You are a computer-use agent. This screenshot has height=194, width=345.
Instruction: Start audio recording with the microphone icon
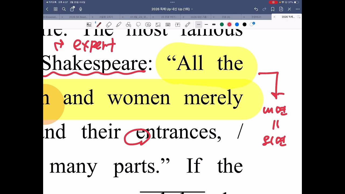(81, 9)
